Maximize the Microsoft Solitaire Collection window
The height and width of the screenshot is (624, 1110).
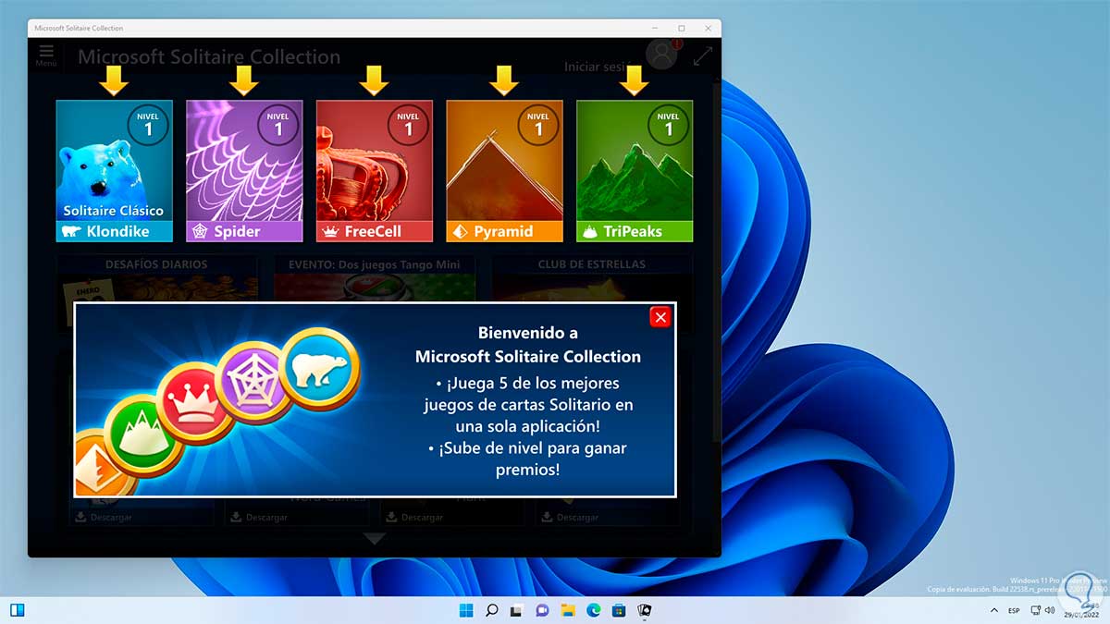(x=681, y=28)
